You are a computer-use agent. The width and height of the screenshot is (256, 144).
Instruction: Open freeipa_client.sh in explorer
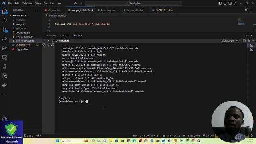(x=24, y=36)
